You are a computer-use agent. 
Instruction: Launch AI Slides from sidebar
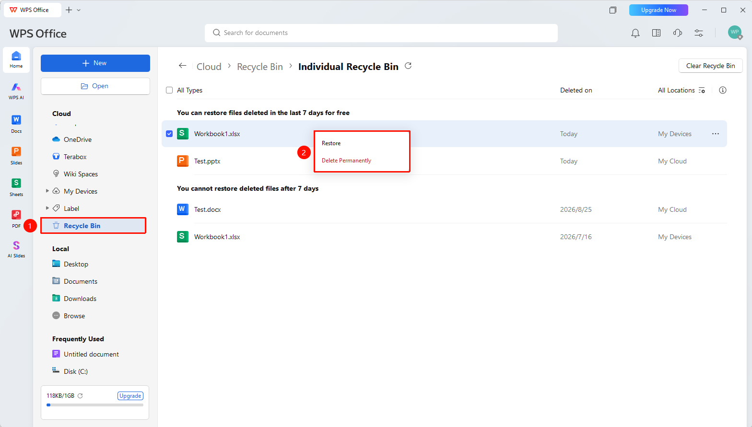[16, 249]
